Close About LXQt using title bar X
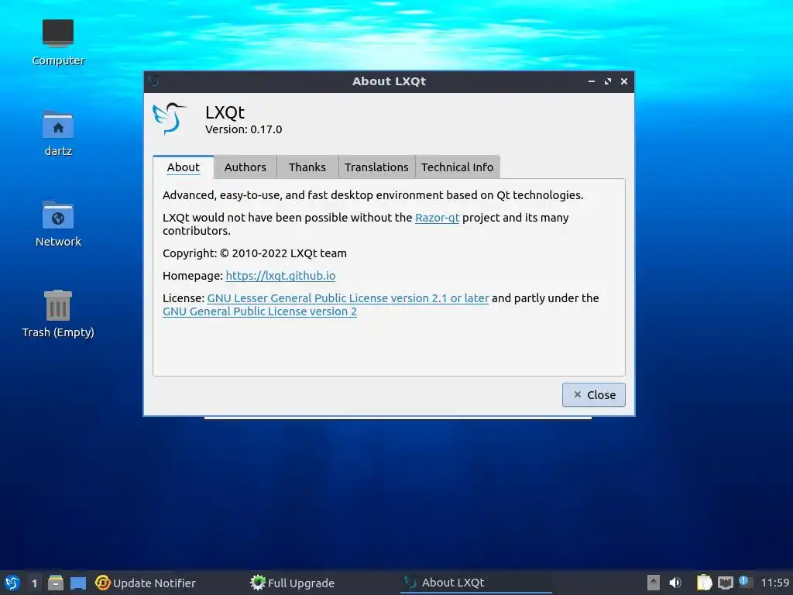Viewport: 793px width, 595px height. pyautogui.click(x=624, y=81)
